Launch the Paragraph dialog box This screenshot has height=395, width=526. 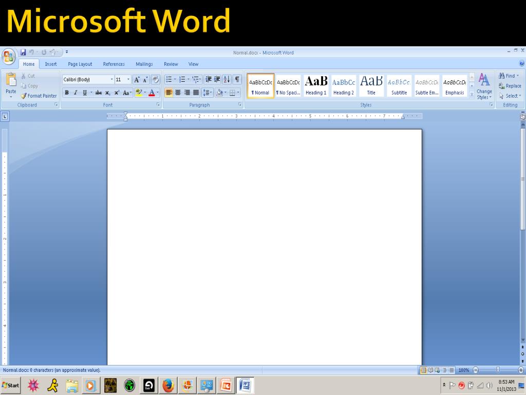coord(240,105)
